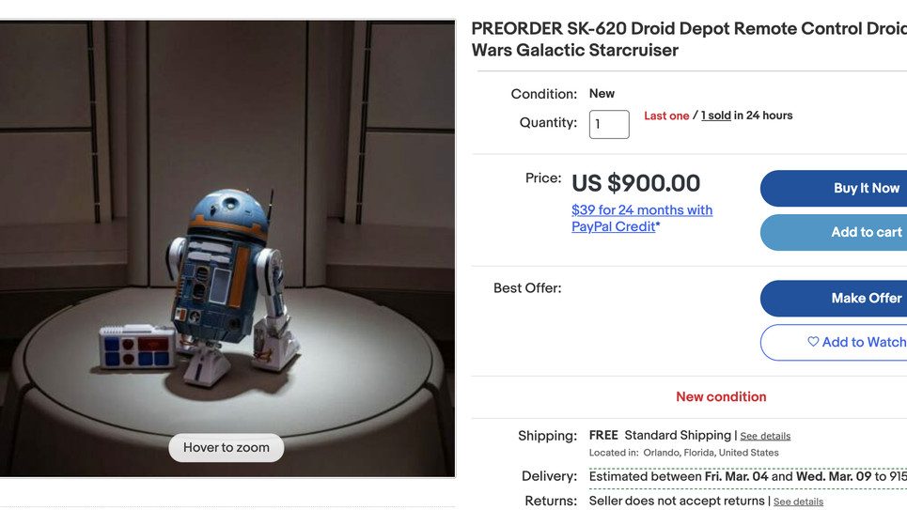The image size is (907, 510).
Task: Click the US $900.00 price
Action: pos(636,183)
